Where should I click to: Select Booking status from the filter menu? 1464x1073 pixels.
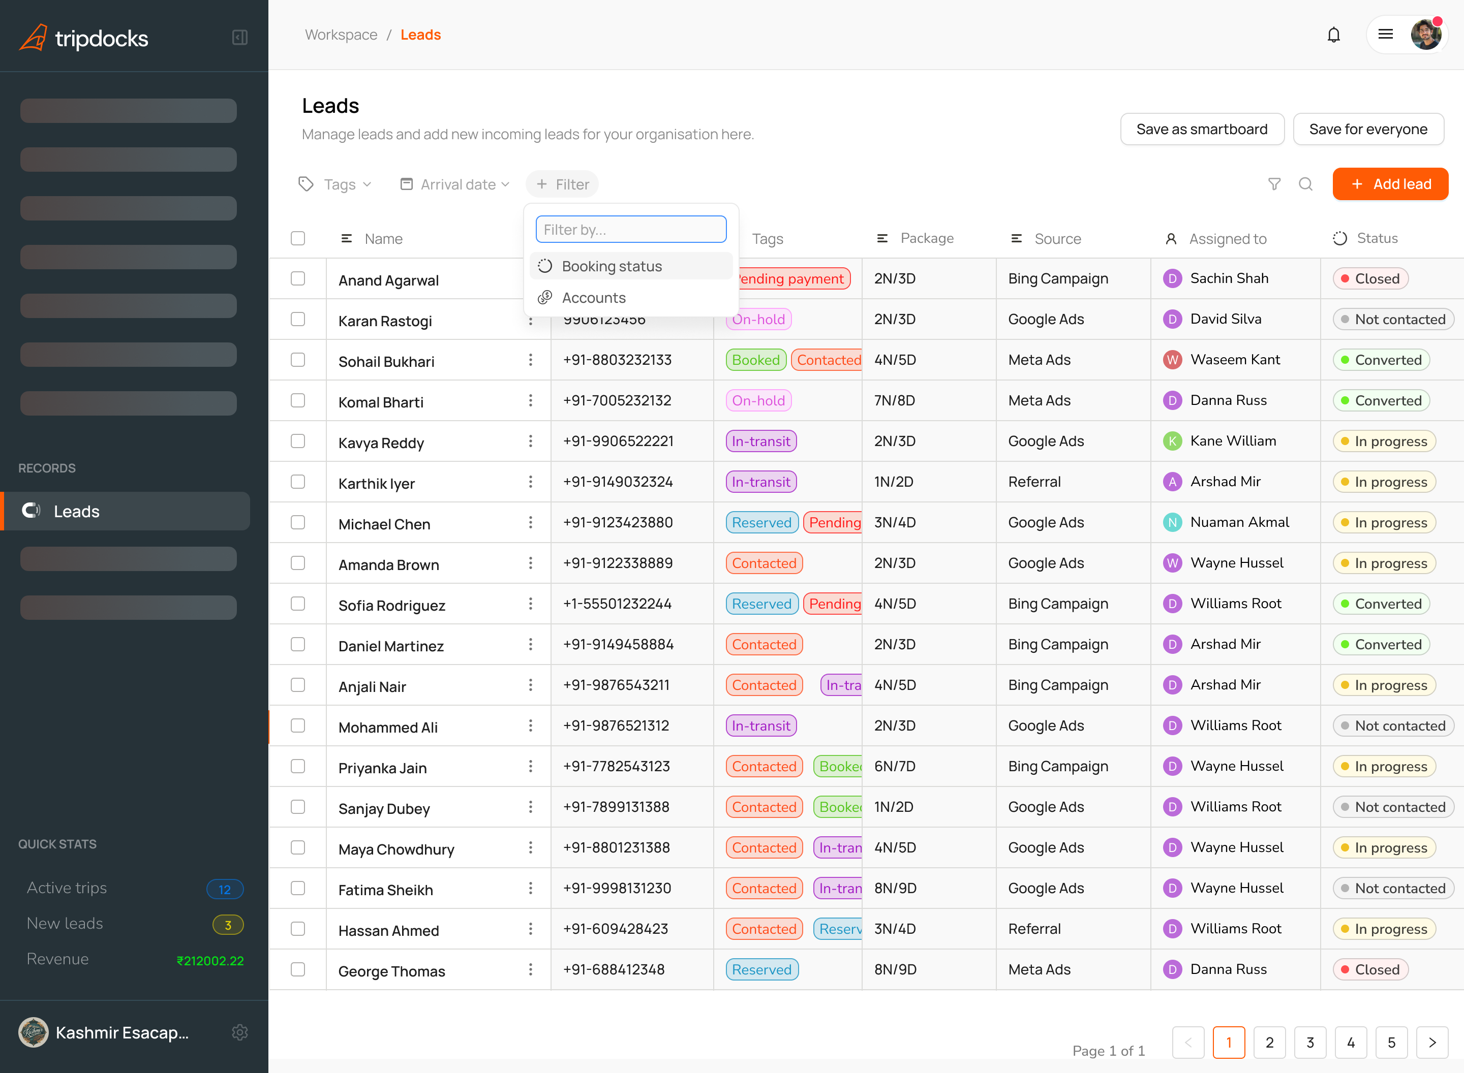coord(612,266)
